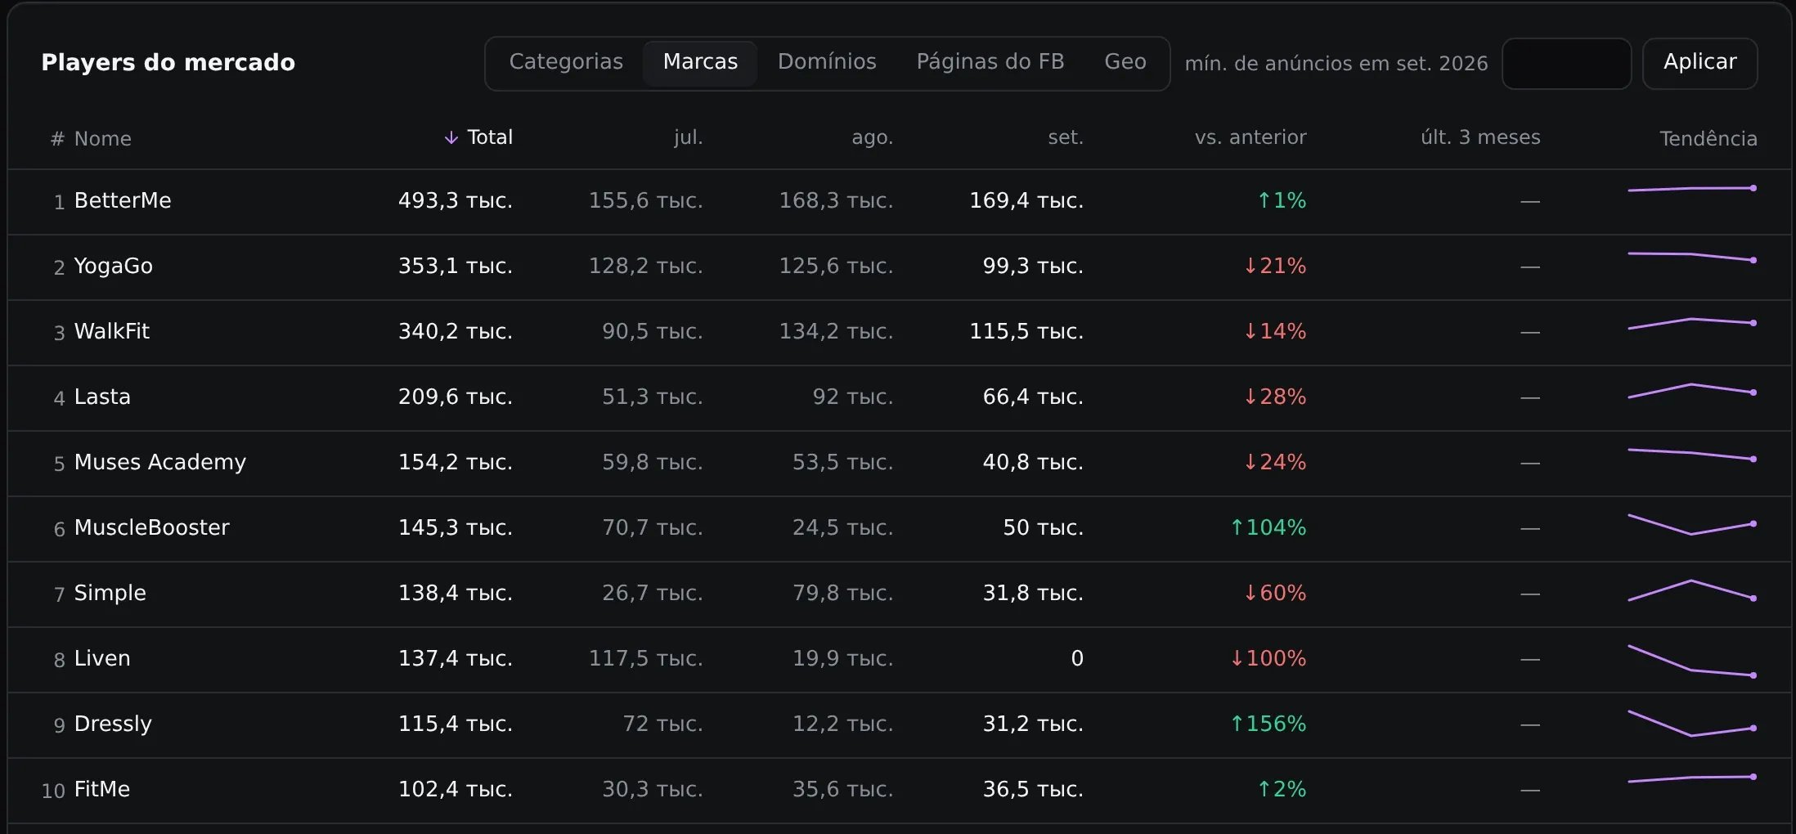Open Dressly brand entry
This screenshot has width=1796, height=834.
(113, 724)
